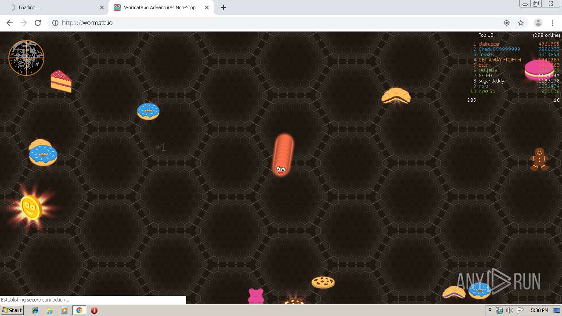The image size is (562, 316).
Task: View site information icon
Action: [x=55, y=23]
